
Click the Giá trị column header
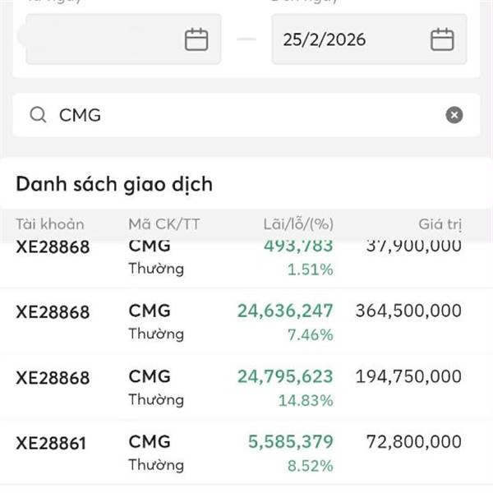(440, 224)
